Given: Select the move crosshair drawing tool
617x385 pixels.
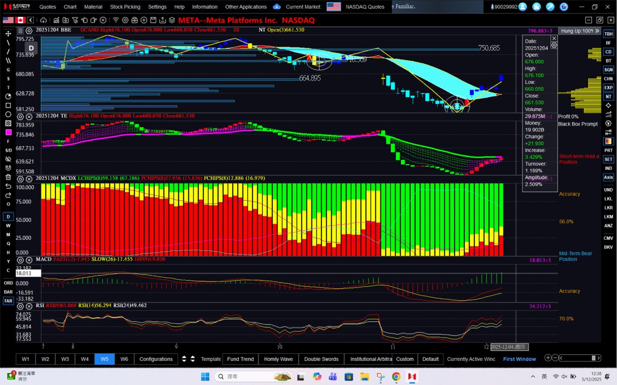Looking at the screenshot, I should [x=8, y=33].
